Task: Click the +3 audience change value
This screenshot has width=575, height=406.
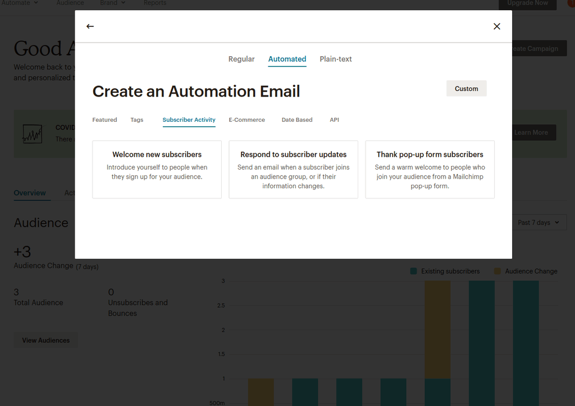Action: pos(22,252)
